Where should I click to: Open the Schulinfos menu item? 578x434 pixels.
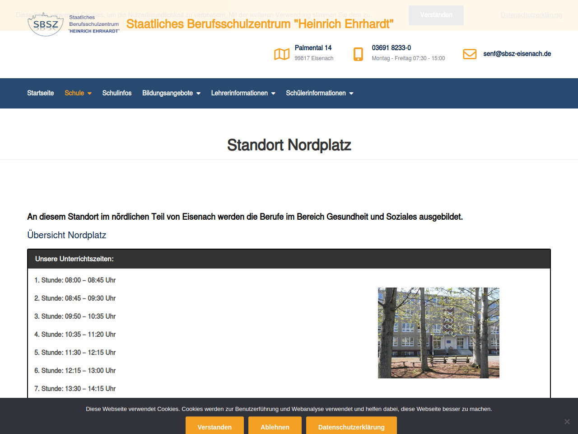117,93
